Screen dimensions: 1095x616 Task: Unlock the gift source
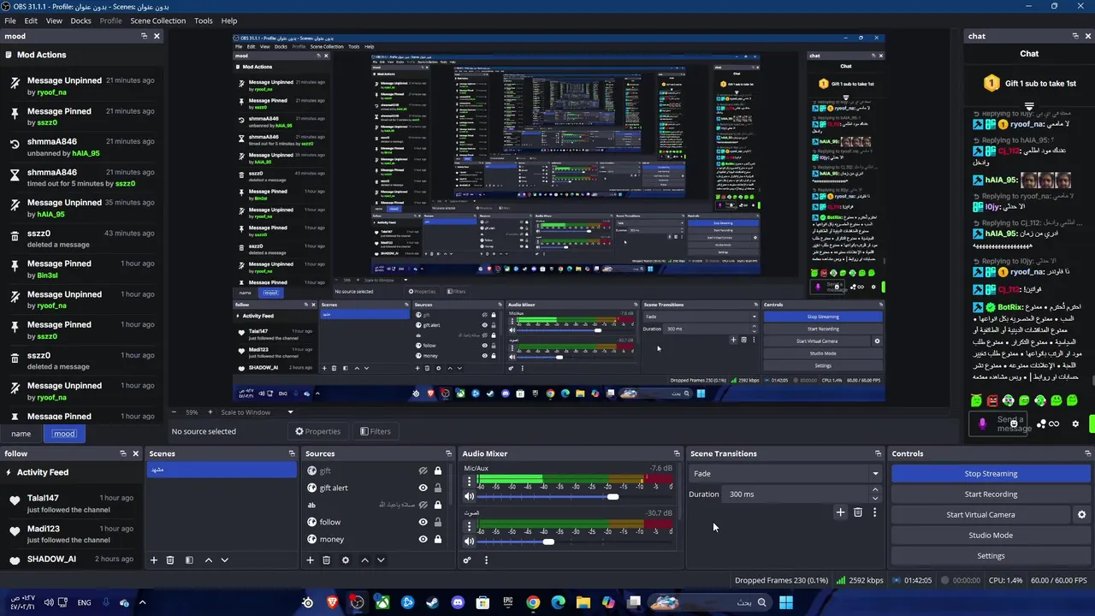(438, 471)
